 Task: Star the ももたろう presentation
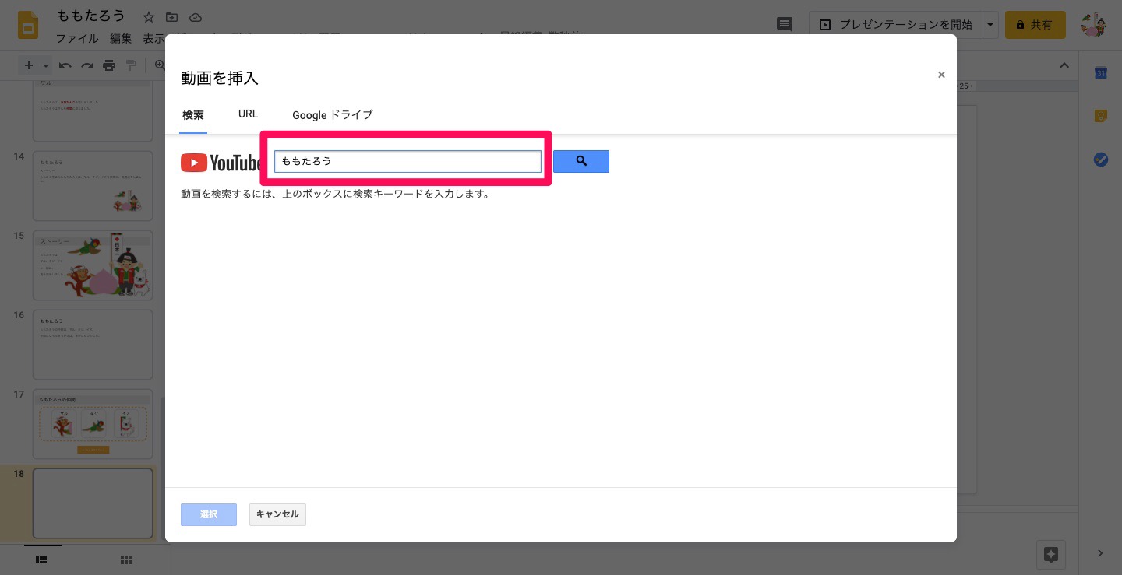click(149, 17)
